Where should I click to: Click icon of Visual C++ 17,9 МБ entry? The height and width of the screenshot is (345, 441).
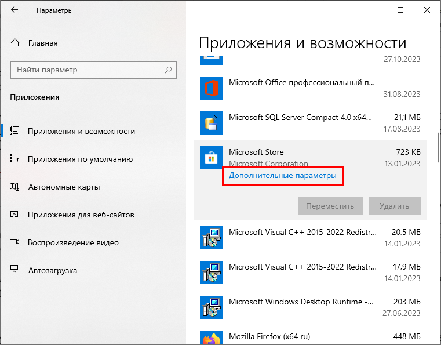coord(212,273)
